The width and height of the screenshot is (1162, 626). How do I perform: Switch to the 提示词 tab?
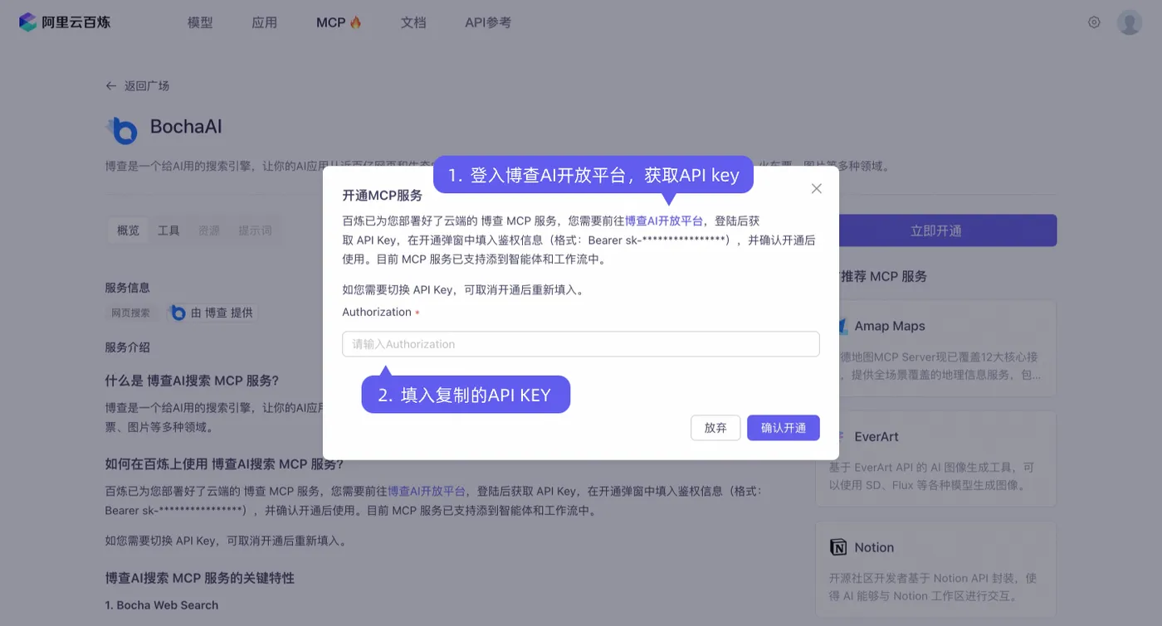point(255,231)
